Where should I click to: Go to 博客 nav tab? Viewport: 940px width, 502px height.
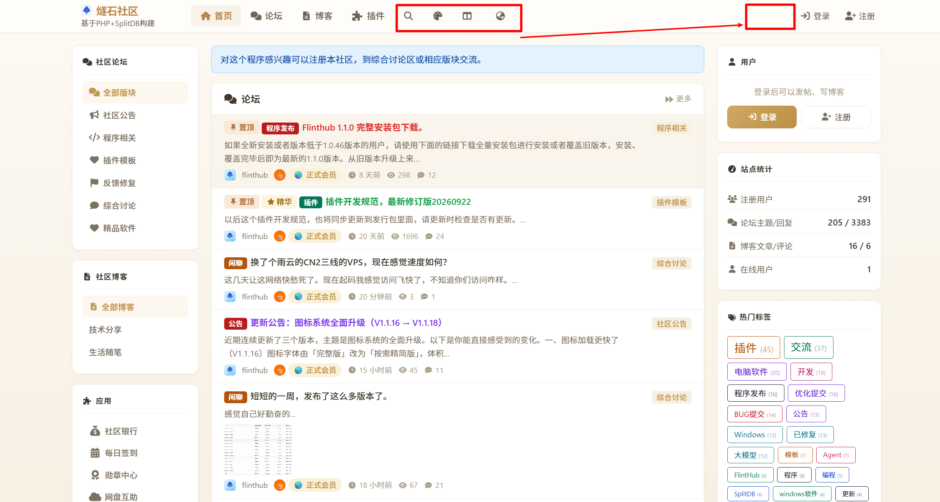(x=317, y=16)
